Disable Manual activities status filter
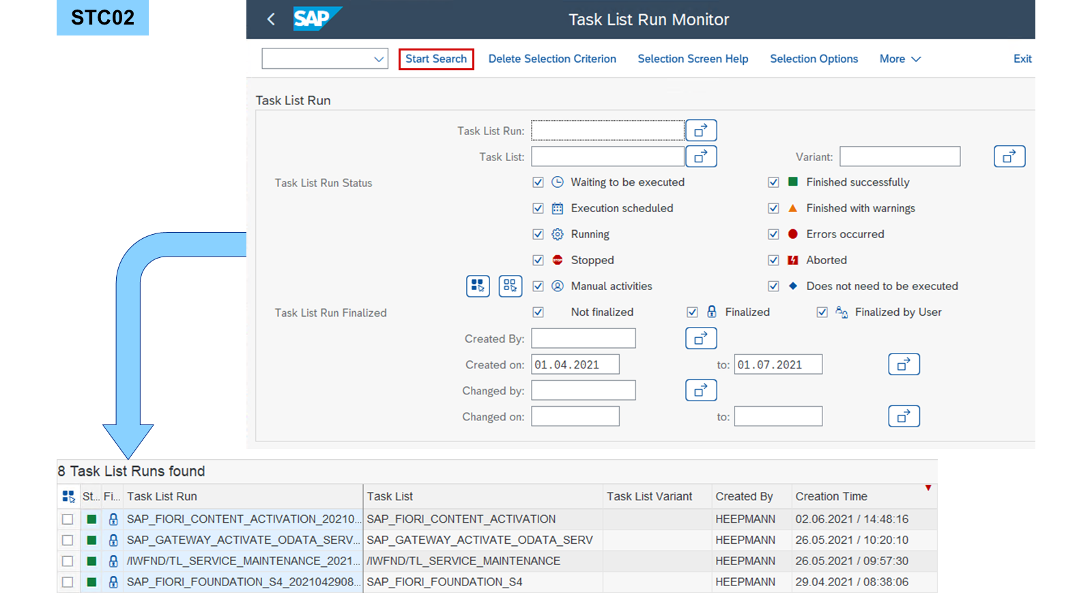Image resolution: width=1092 pixels, height=593 pixels. (x=538, y=286)
